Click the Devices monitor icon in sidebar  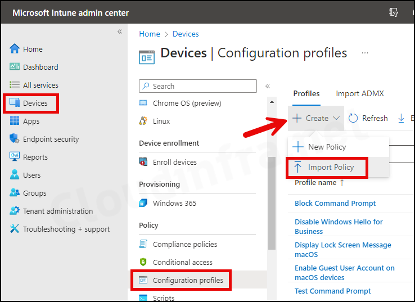click(x=14, y=103)
